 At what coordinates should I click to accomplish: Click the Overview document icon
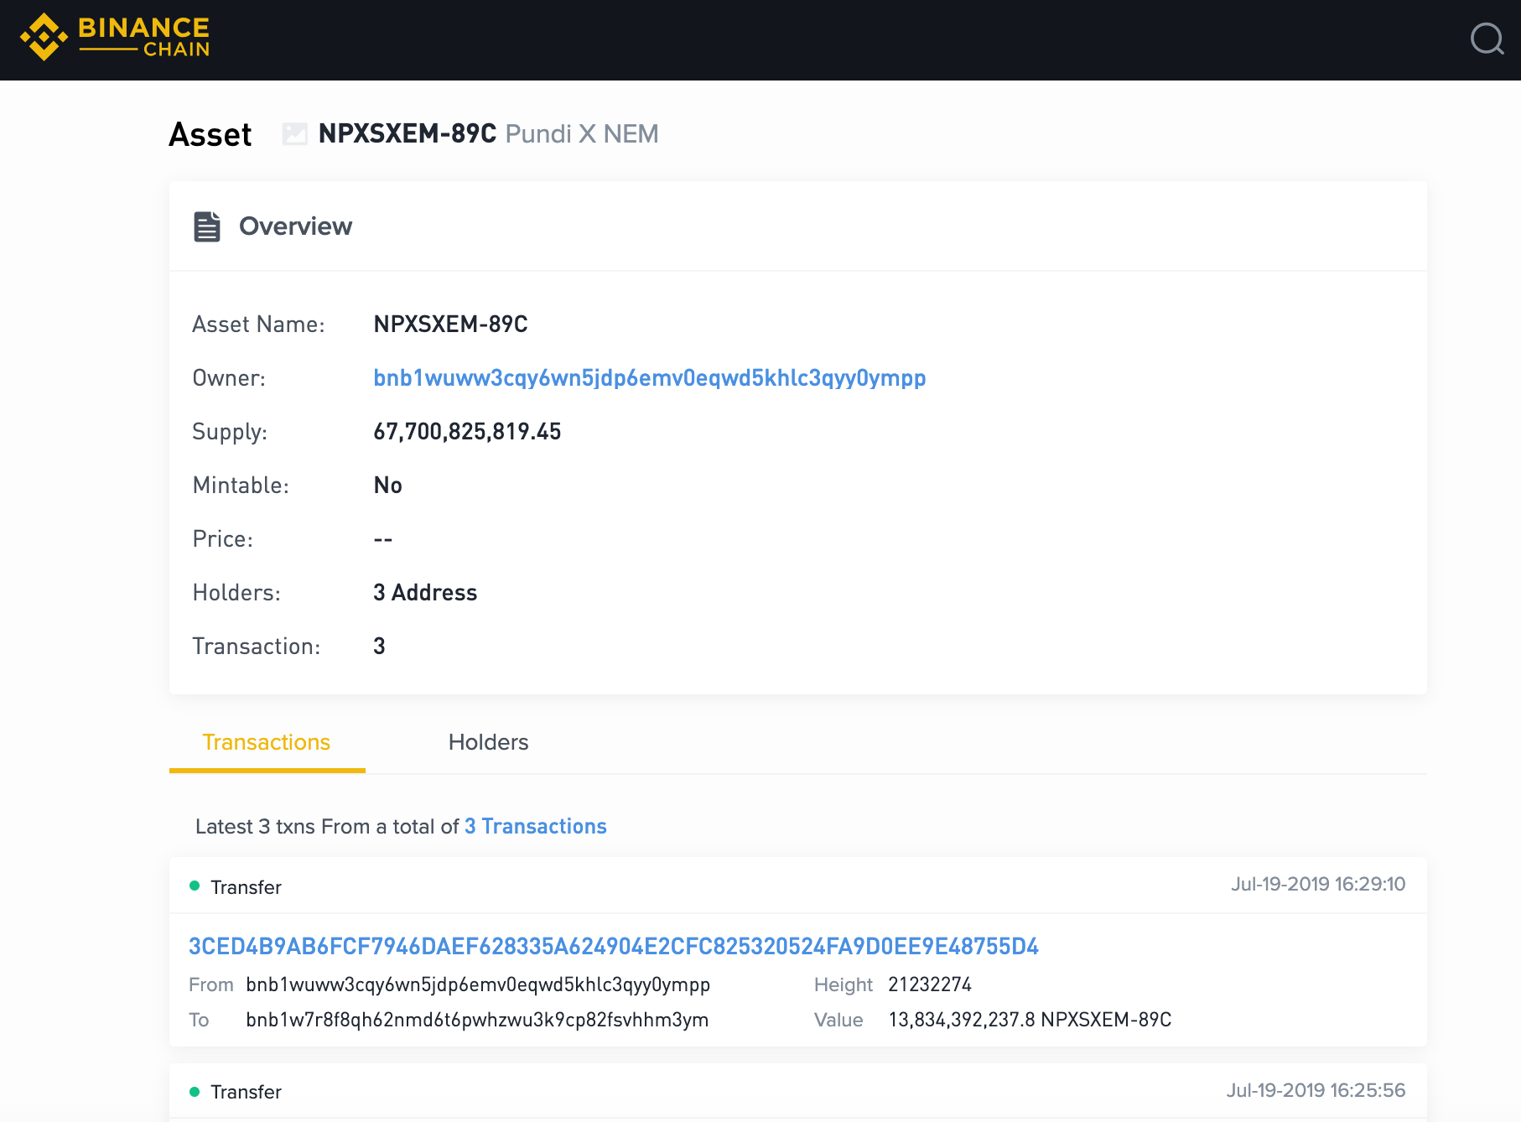pyautogui.click(x=207, y=226)
